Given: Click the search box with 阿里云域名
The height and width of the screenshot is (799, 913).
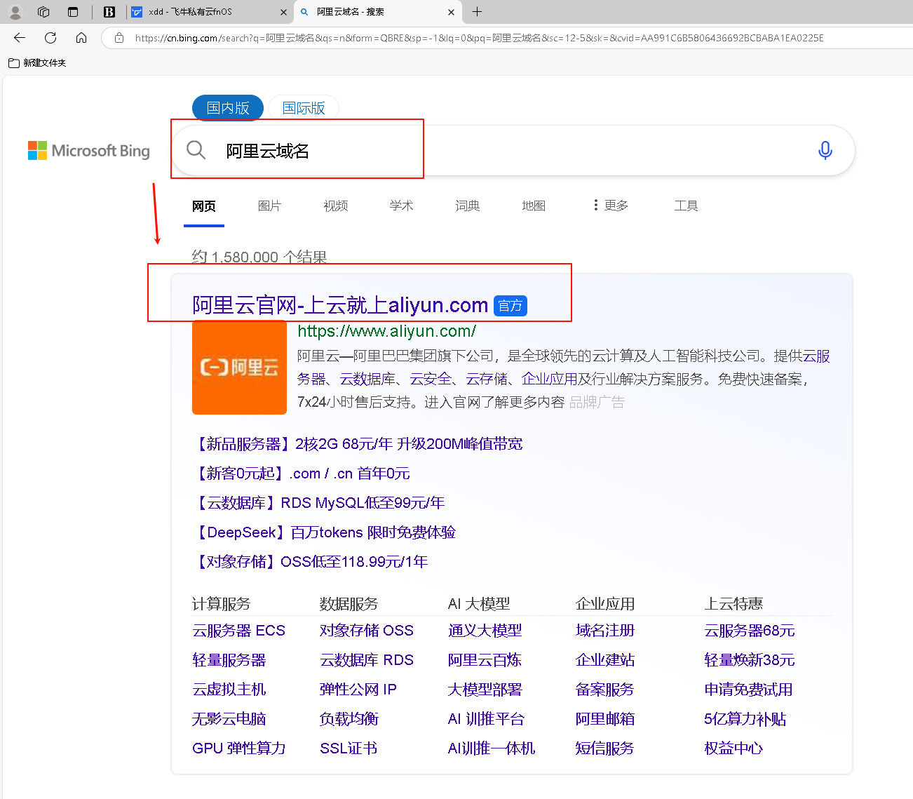Looking at the screenshot, I should tap(512, 150).
